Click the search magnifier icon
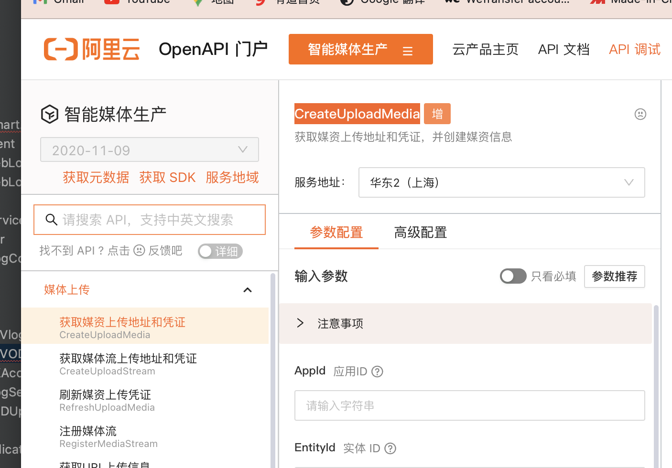This screenshot has height=468, width=672. [x=51, y=220]
